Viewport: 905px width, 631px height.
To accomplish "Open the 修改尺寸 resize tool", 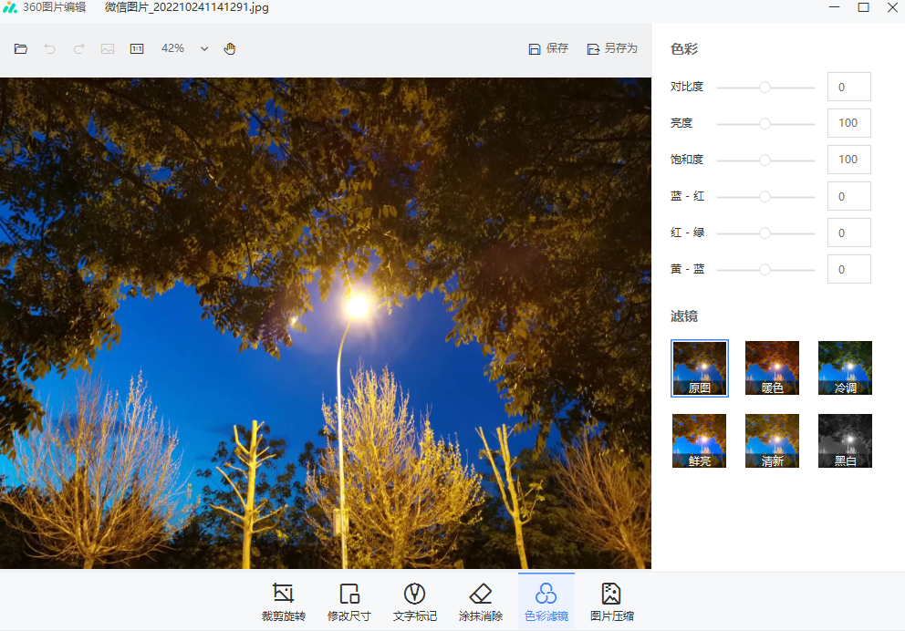I will coord(349,600).
